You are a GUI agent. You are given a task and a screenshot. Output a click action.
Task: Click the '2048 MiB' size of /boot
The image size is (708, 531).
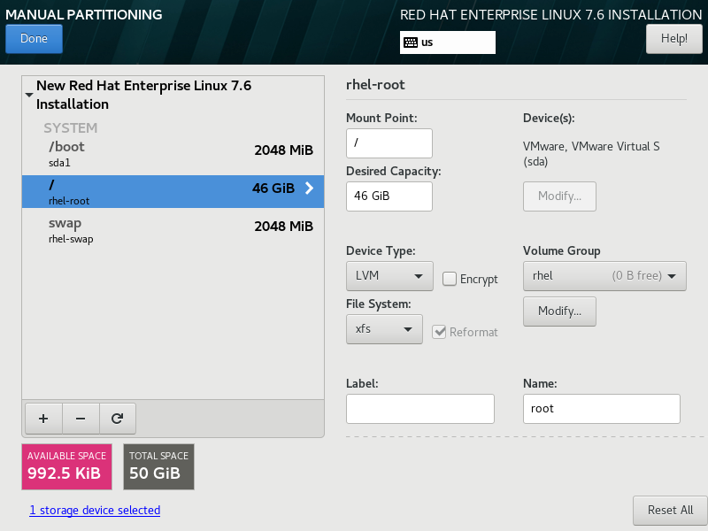click(283, 150)
